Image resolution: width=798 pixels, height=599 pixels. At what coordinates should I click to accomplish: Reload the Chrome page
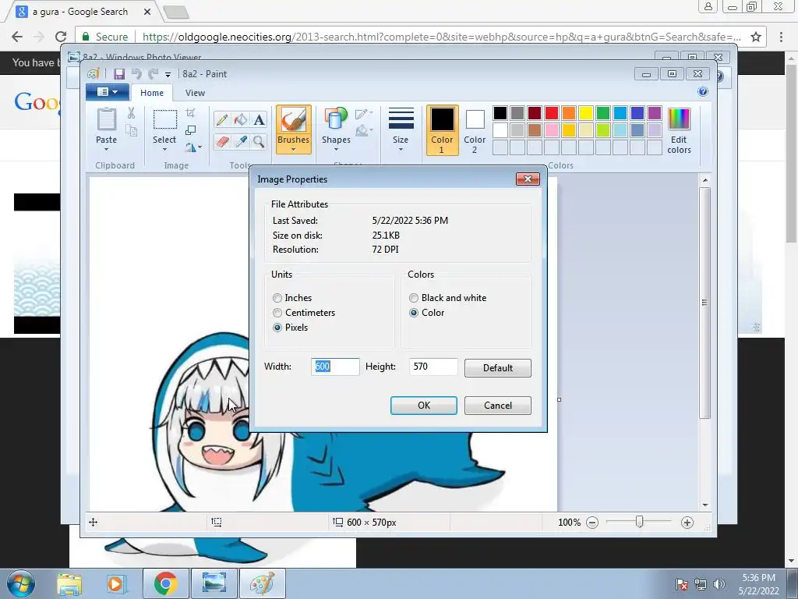[x=61, y=37]
